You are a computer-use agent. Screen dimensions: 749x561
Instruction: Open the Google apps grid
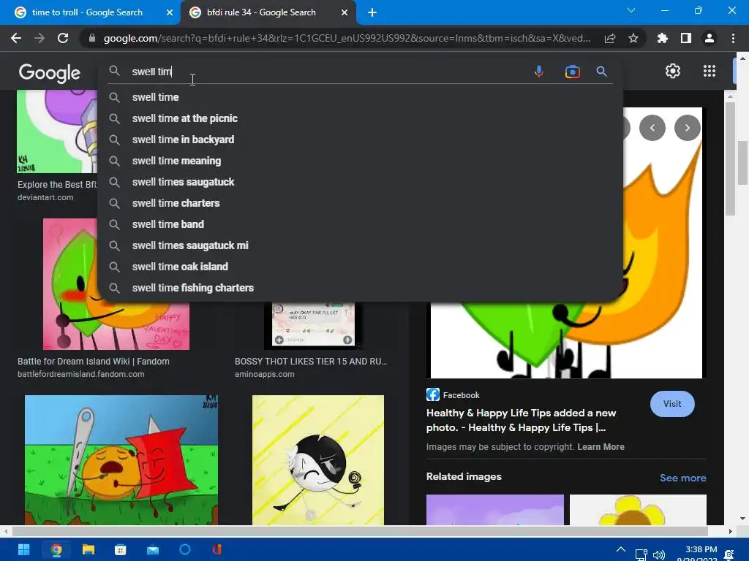point(710,71)
